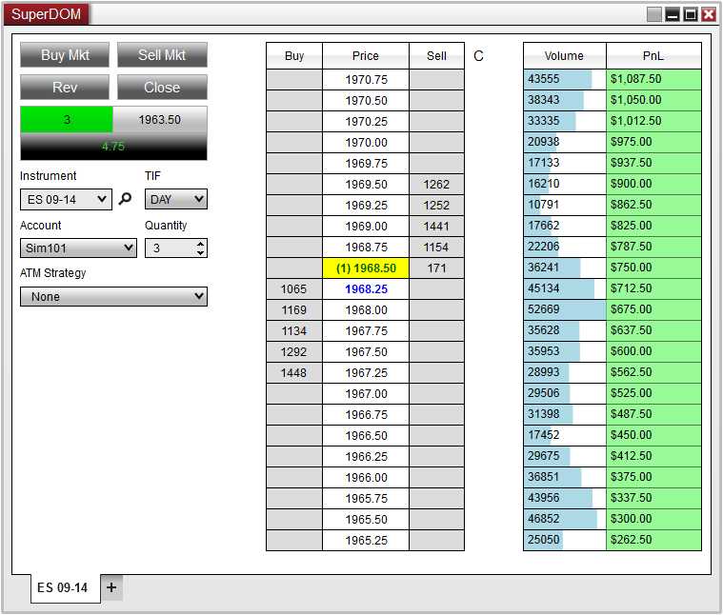This screenshot has width=723, height=615.
Task: Increase quantity with the up arrow
Action: pos(199,244)
